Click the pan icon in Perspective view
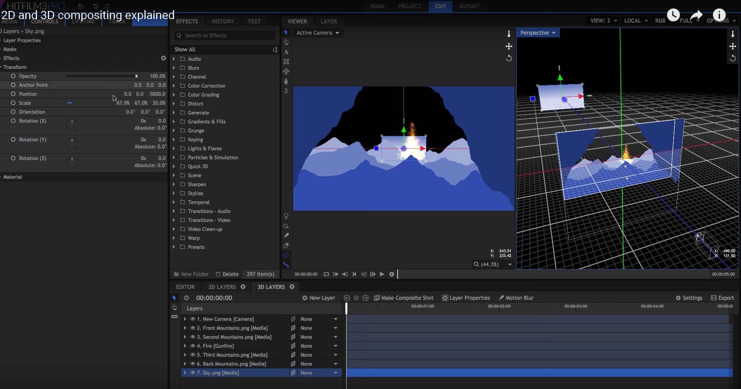This screenshot has height=389, width=741. [732, 46]
